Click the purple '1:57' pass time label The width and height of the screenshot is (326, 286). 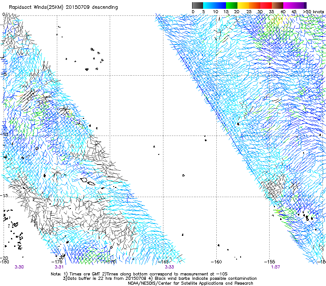[275, 267]
